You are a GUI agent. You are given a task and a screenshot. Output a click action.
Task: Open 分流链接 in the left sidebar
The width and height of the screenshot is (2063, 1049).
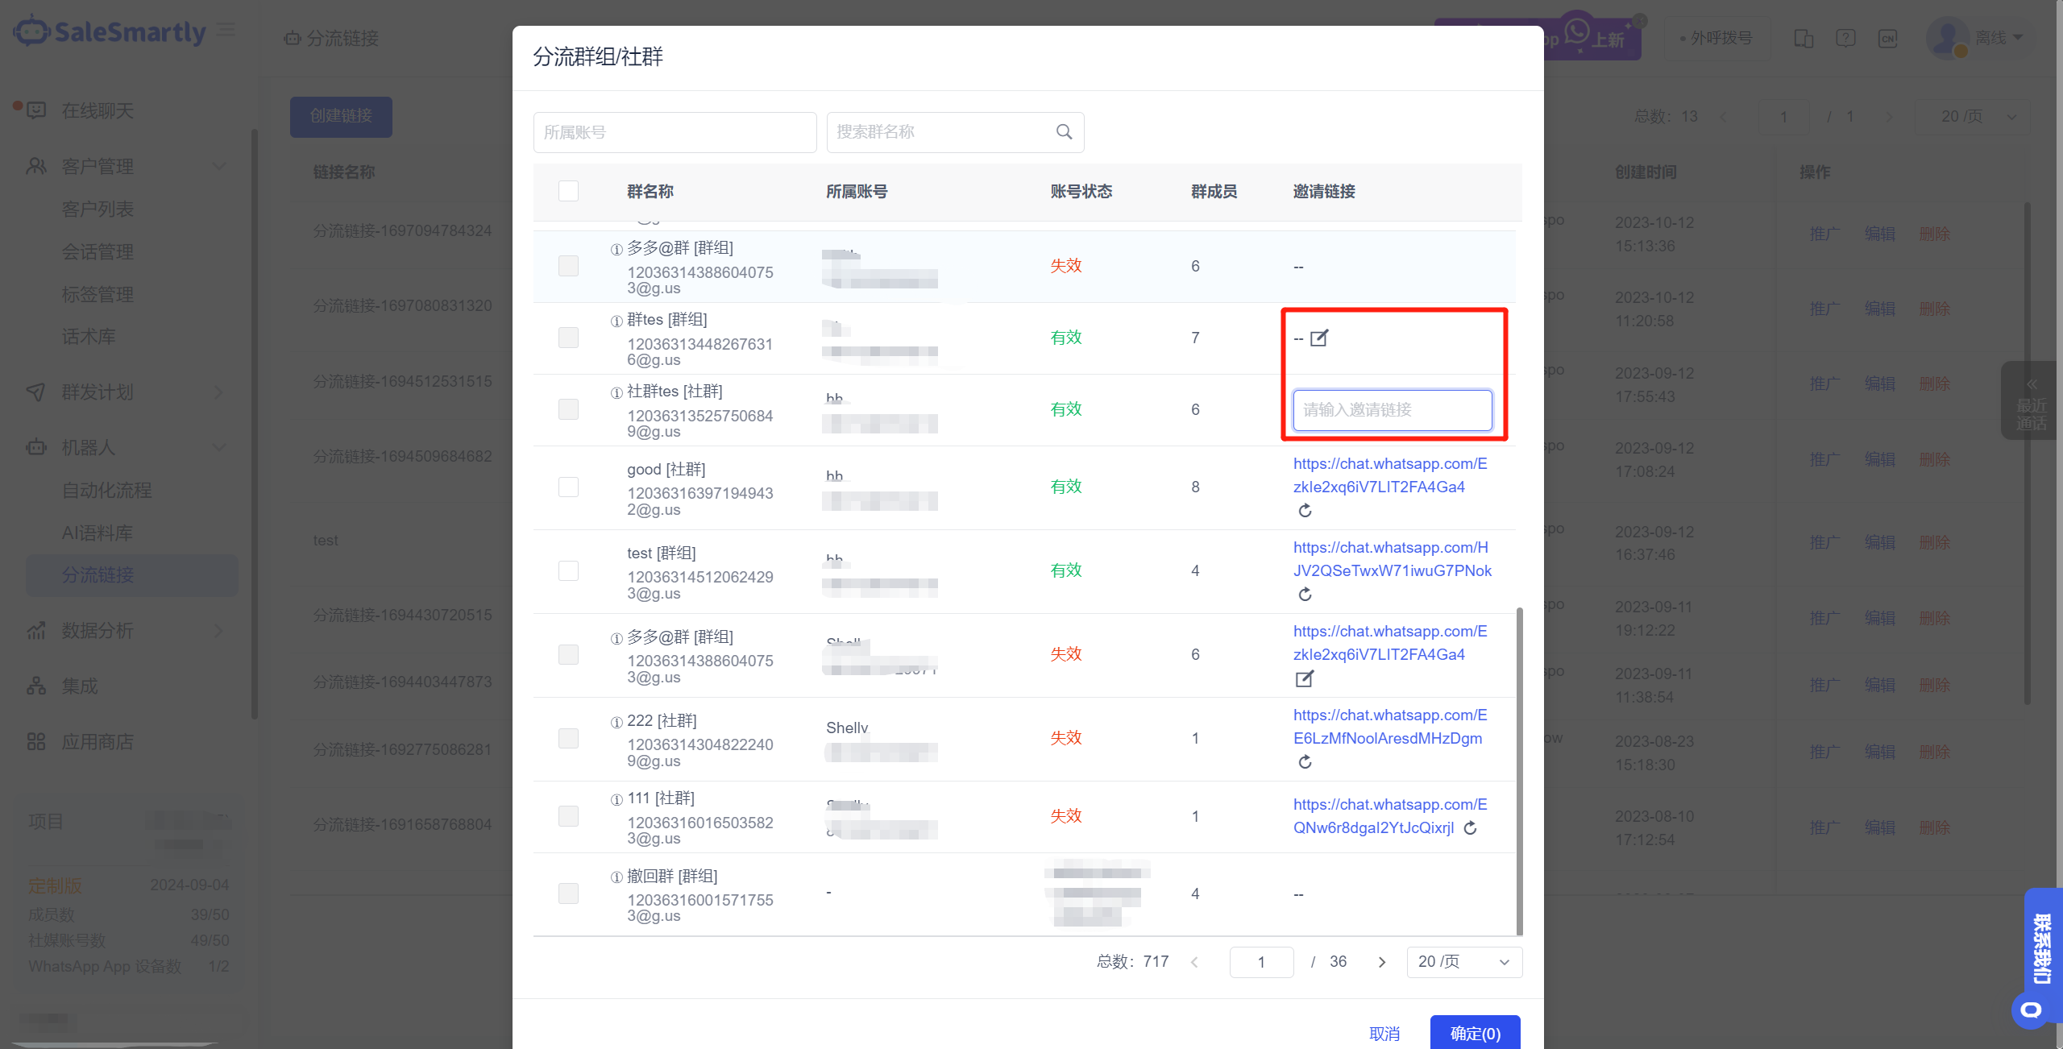click(98, 575)
